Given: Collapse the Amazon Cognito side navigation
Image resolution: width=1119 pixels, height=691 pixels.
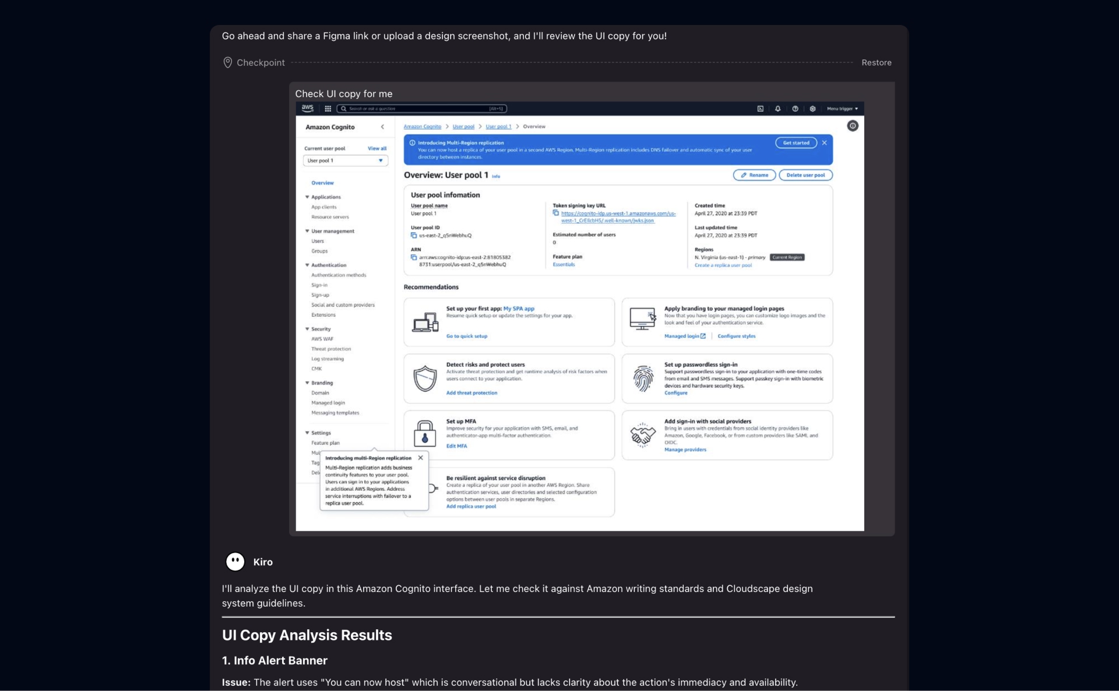Looking at the screenshot, I should (x=382, y=127).
